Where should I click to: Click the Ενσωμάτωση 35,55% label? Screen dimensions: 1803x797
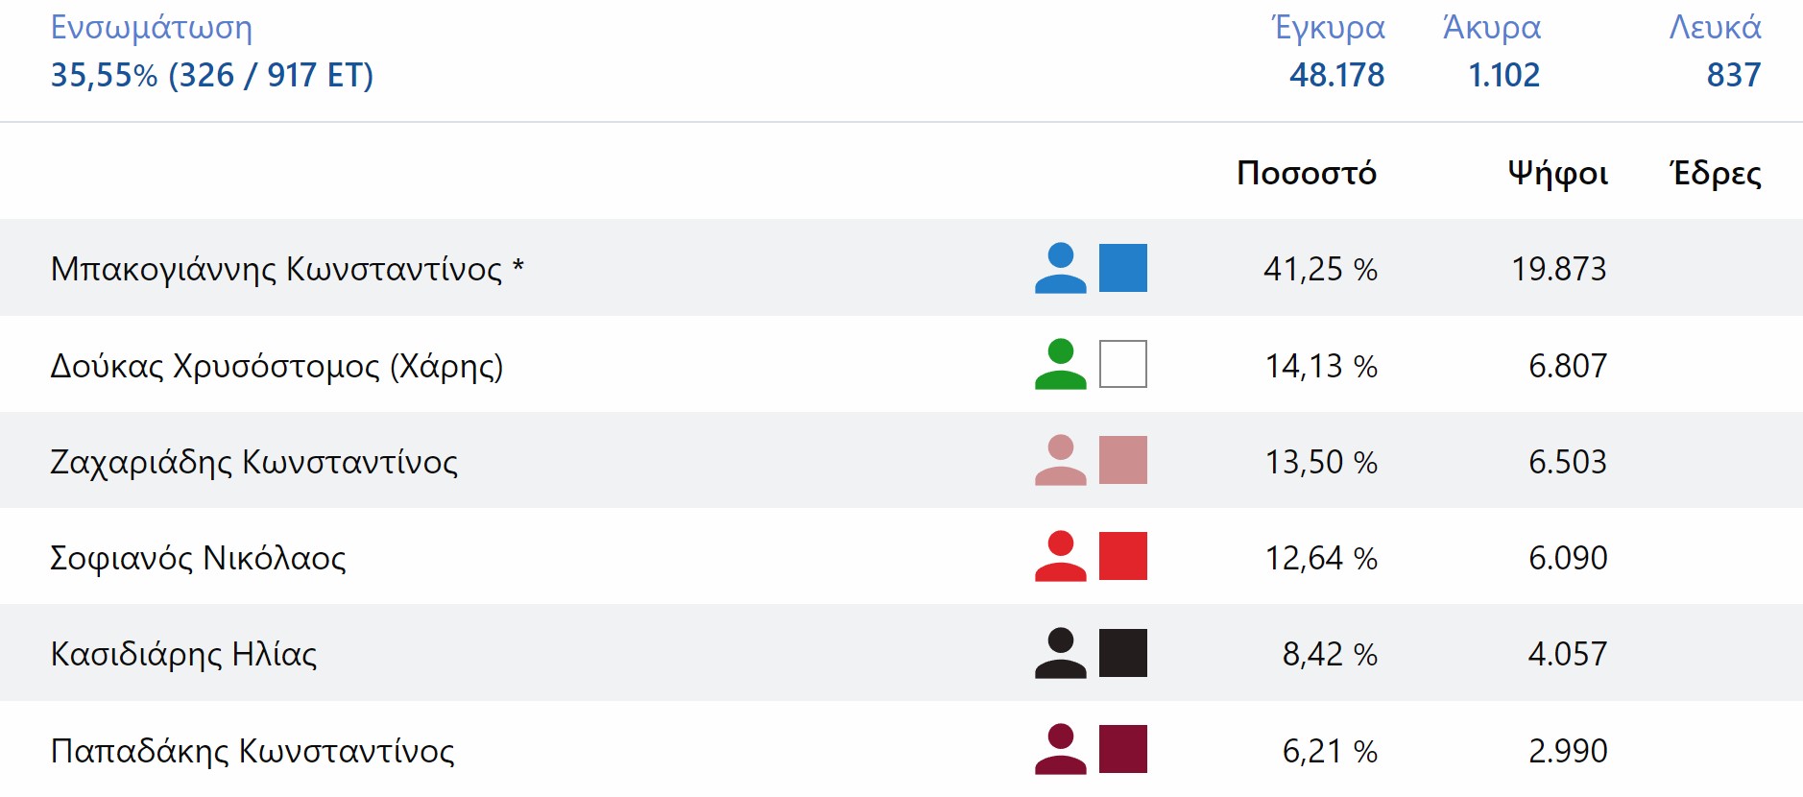pyautogui.click(x=211, y=75)
